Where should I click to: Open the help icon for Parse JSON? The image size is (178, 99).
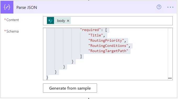tap(159, 7)
